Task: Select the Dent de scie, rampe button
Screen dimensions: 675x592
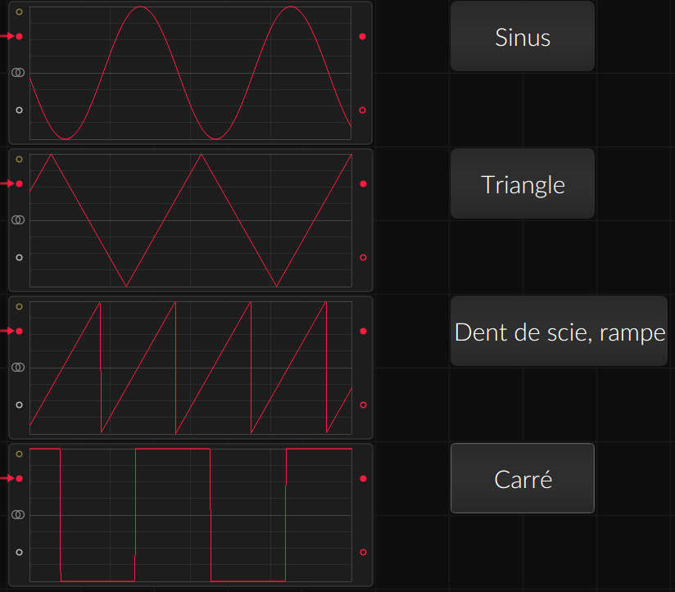Action: coord(559,331)
